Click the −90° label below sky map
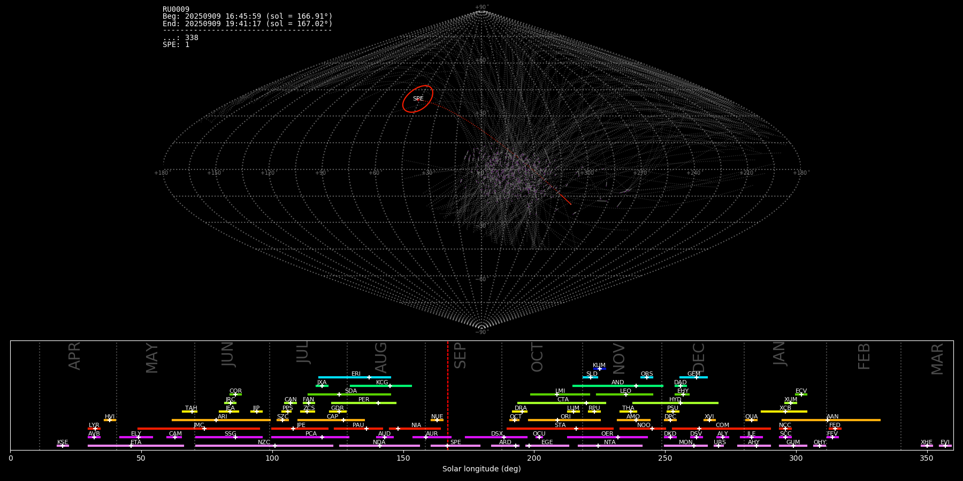963x481 pixels. 481,332
